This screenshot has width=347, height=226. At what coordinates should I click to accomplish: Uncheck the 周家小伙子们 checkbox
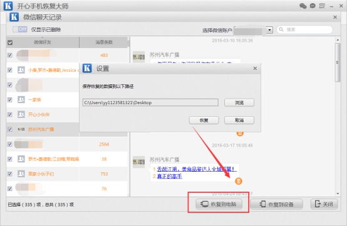(10, 174)
